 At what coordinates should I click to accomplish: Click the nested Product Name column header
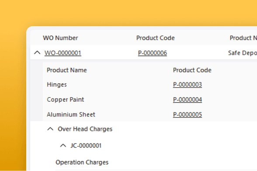pos(67,70)
